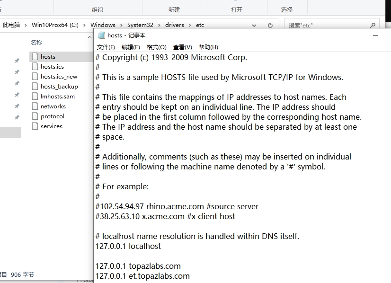Open the 查看(V) menu in Notepad
The width and height of the screenshot is (391, 283).
[183, 47]
